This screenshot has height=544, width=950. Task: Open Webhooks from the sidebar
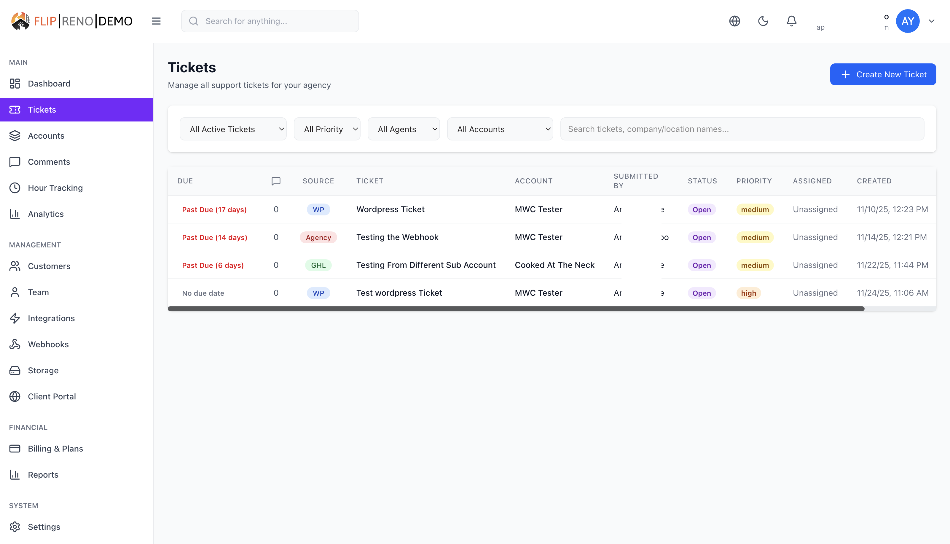coord(48,344)
